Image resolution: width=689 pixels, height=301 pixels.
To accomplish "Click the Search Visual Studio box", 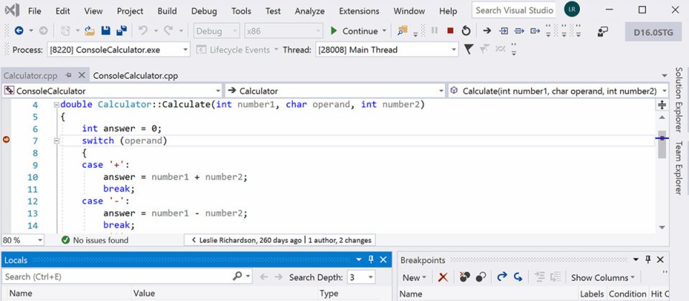I will coord(514,10).
